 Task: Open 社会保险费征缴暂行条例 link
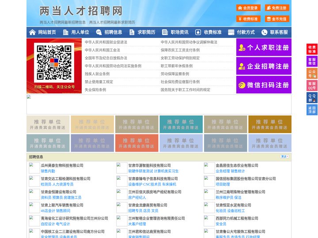180,82
